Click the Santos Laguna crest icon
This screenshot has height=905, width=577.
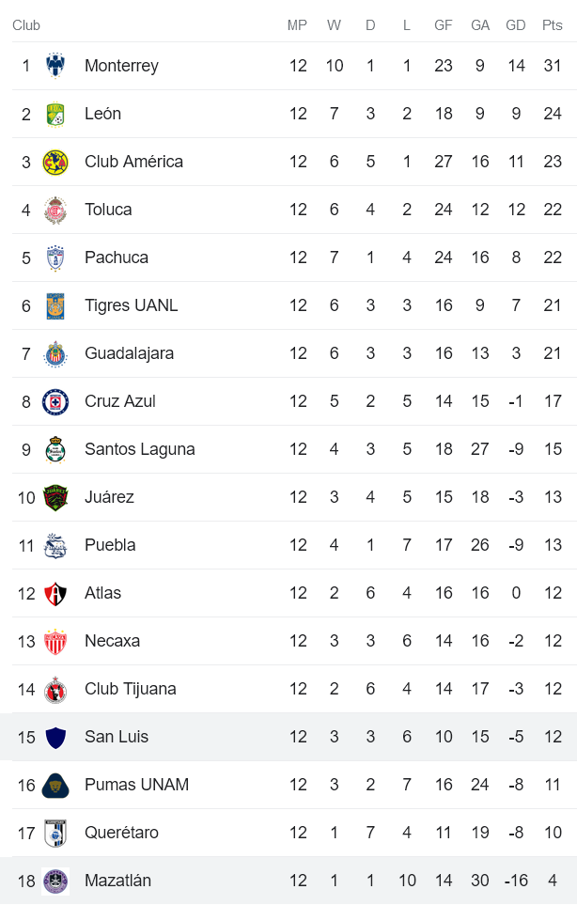click(x=55, y=449)
